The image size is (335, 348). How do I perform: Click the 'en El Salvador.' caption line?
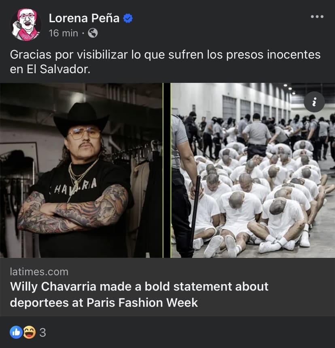pyautogui.click(x=50, y=69)
